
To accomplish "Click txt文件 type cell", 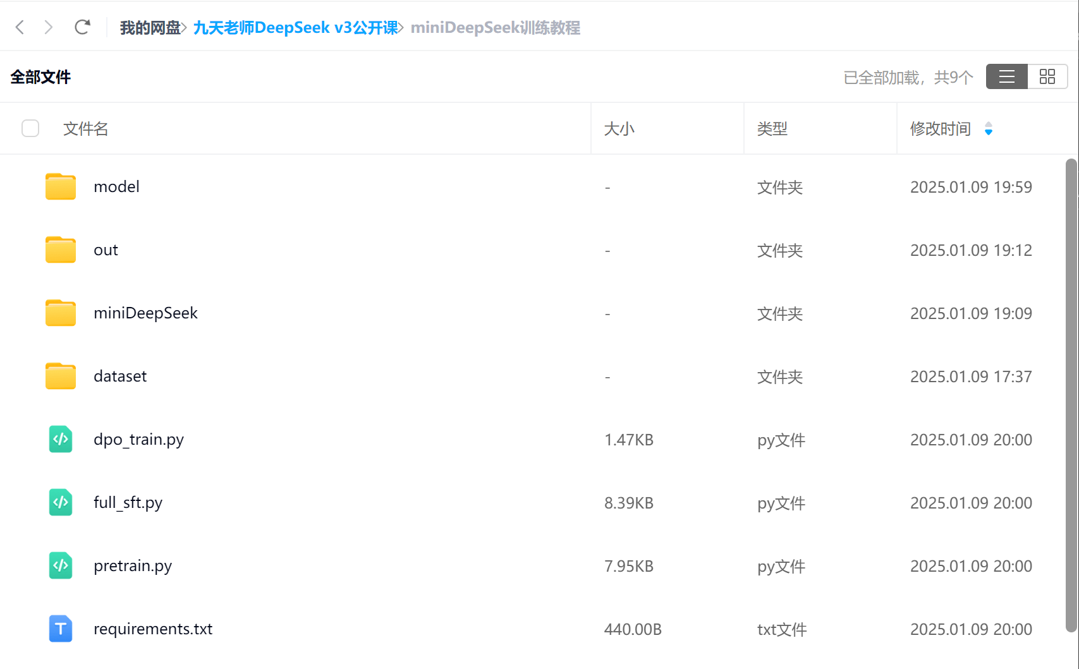I will click(x=782, y=629).
